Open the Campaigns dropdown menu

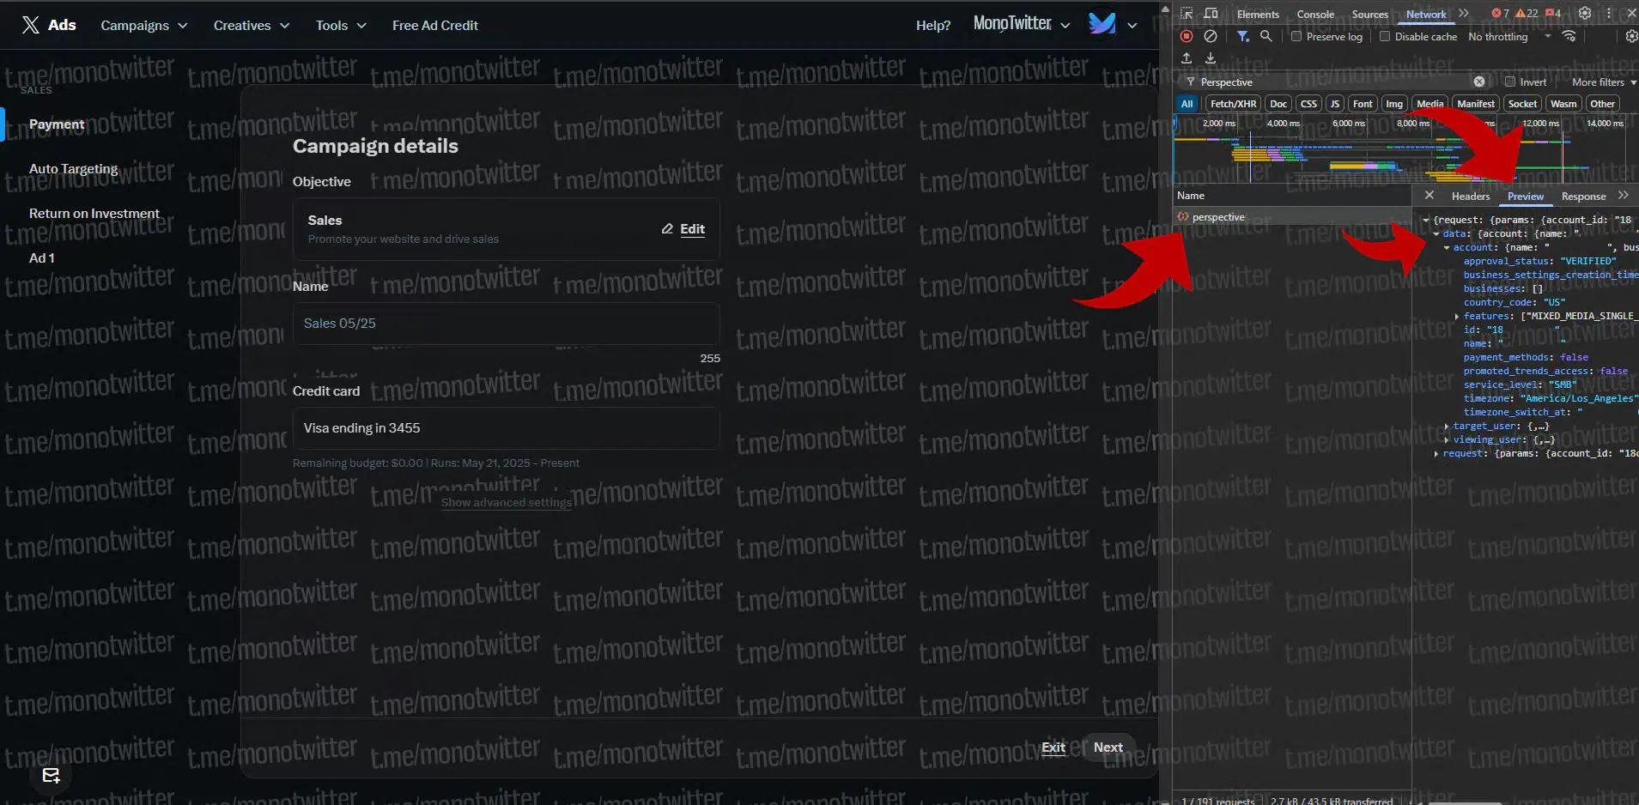tap(143, 26)
